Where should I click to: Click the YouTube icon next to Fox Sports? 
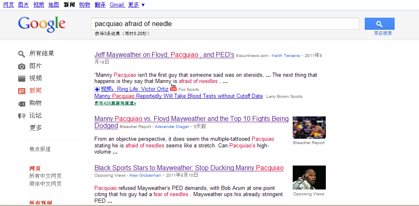(173, 88)
